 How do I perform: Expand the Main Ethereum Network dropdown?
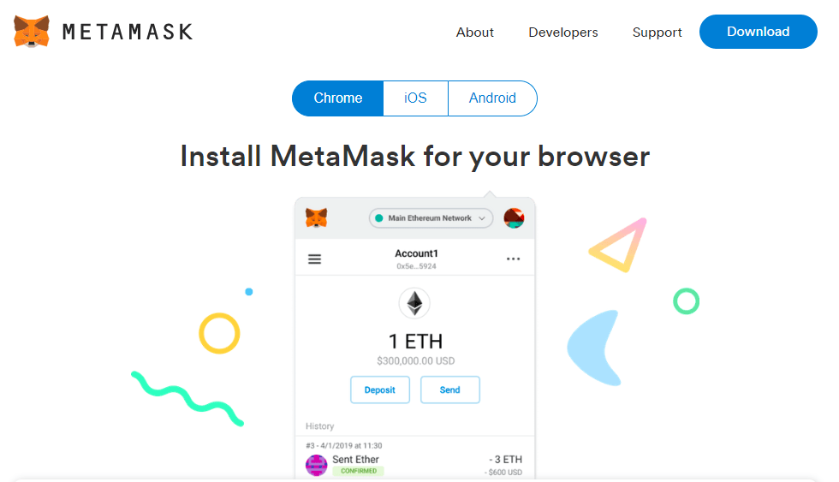click(431, 218)
